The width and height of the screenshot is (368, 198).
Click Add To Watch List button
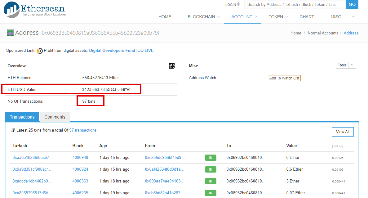click(x=284, y=78)
